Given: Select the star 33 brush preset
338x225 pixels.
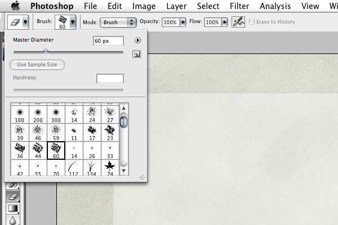Looking at the screenshot, I should [x=110, y=151].
